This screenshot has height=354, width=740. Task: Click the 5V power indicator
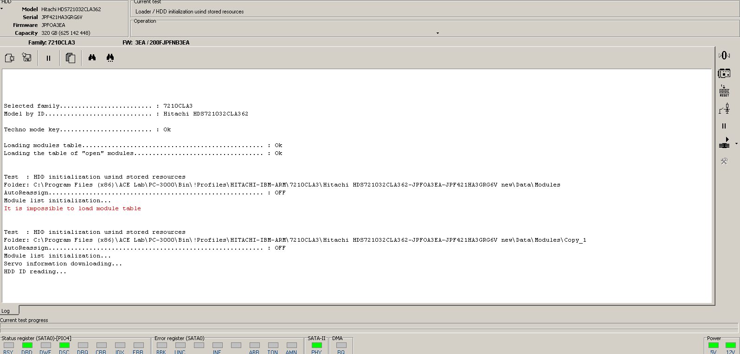click(713, 345)
